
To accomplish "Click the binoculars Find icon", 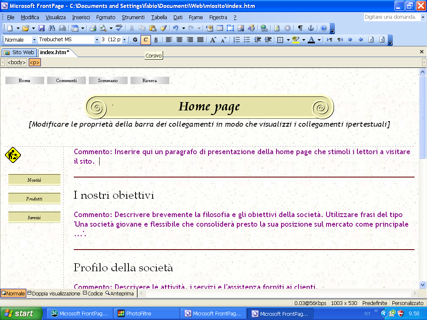I will click(x=52, y=28).
